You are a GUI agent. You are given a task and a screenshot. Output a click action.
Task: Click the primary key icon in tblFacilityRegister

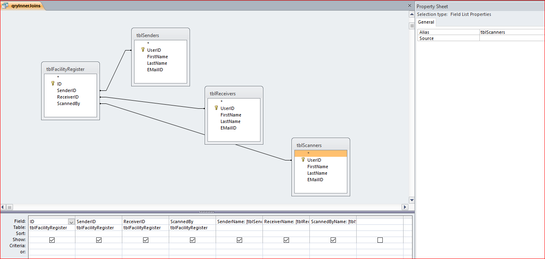[x=53, y=83]
